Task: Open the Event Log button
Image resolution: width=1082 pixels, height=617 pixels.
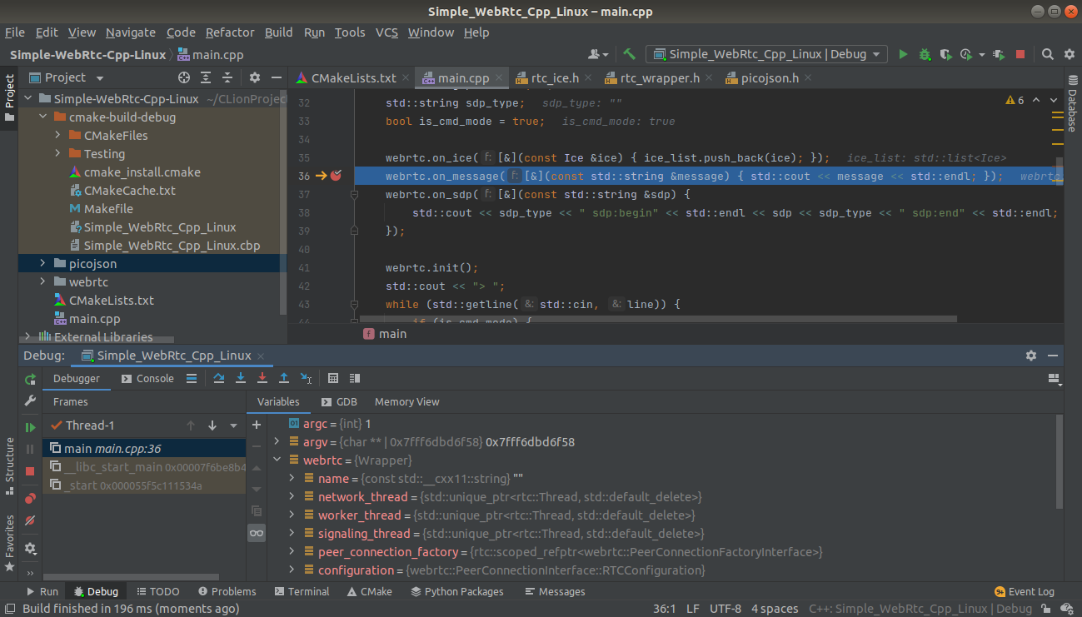Action: click(1024, 591)
